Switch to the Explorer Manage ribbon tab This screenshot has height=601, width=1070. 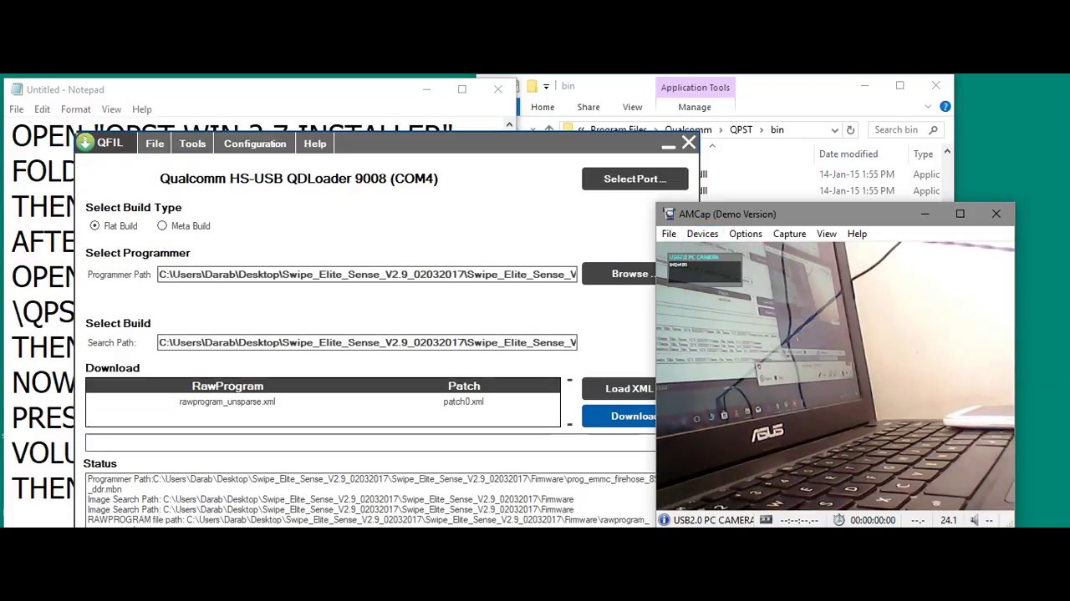(695, 107)
